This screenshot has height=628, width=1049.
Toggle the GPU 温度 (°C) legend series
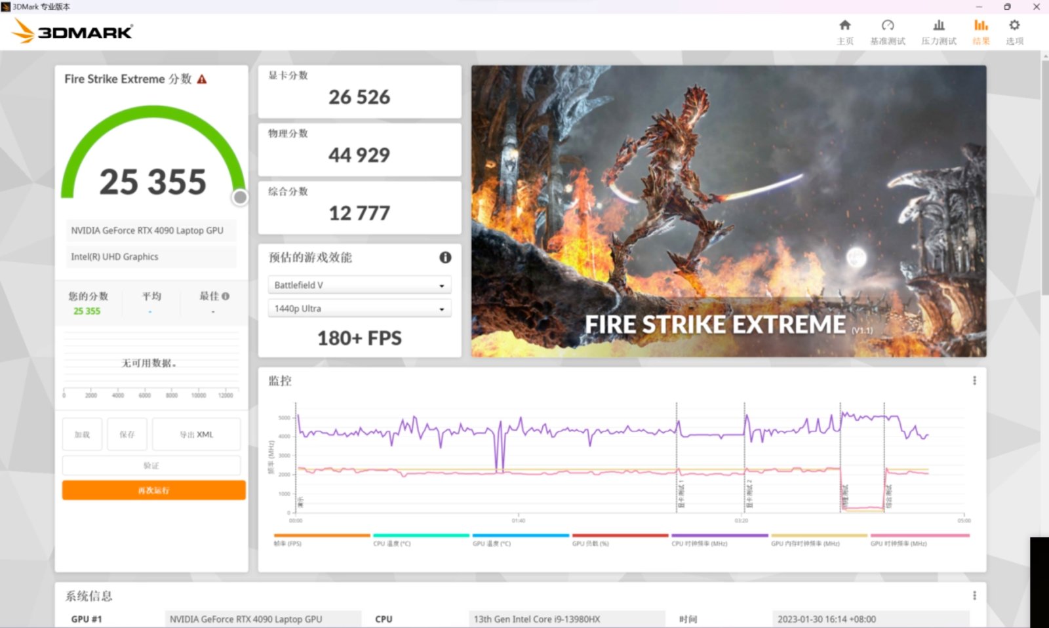(x=521, y=540)
